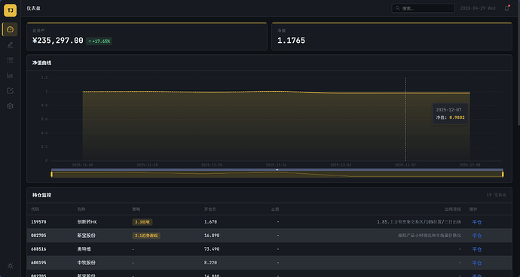This screenshot has width=520, height=277.
Task: Click the 操作 column header
Action: coord(473,209)
